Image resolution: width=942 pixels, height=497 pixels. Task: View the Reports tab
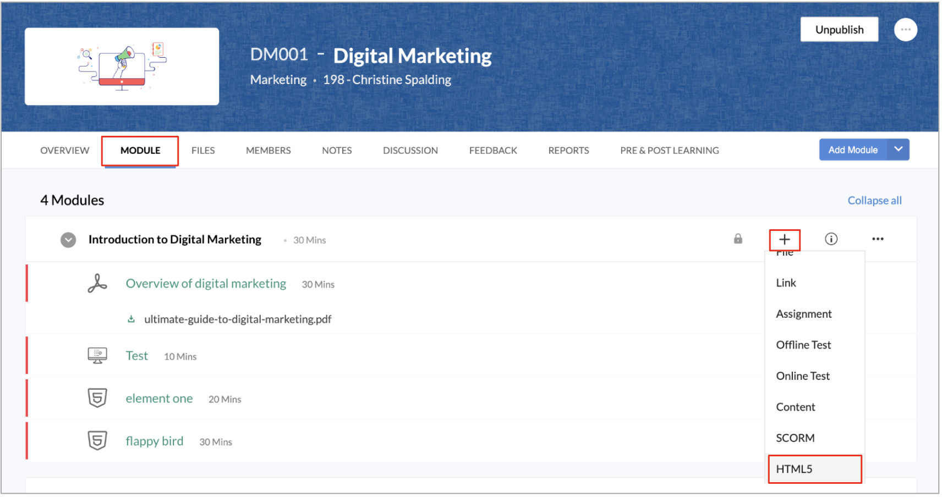pos(568,151)
